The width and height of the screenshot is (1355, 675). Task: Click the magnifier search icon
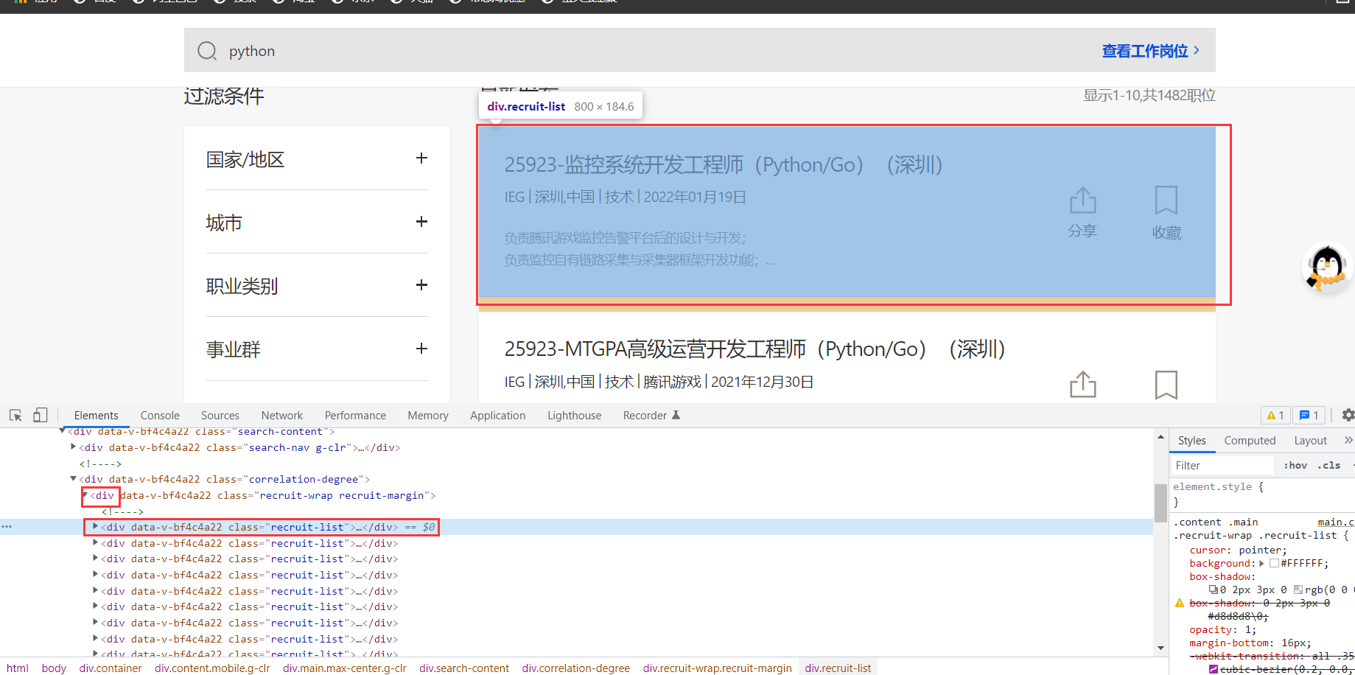pyautogui.click(x=207, y=51)
